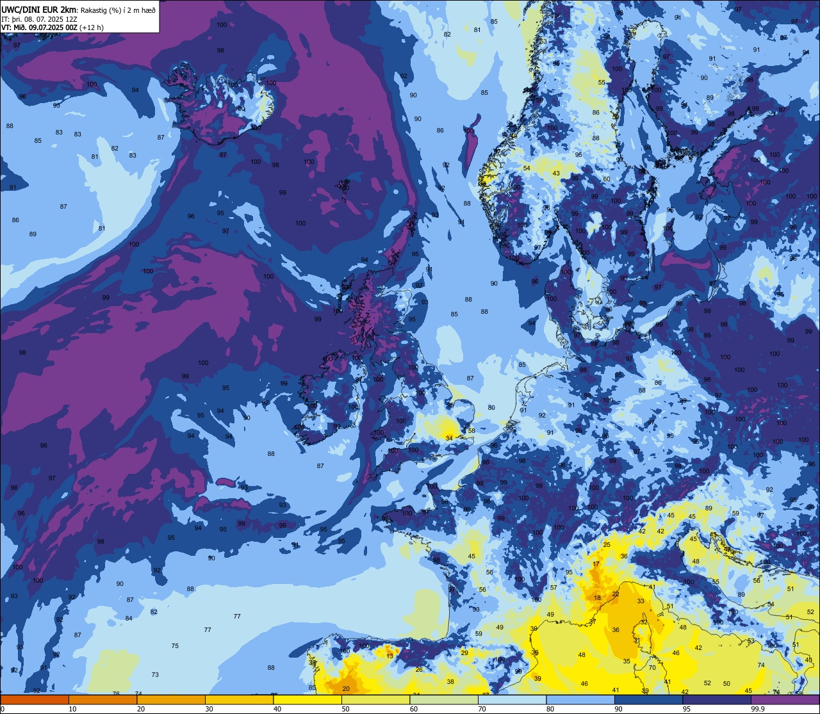Screen dimensions: 820x714
Task: Click the value 70 near Corsica
Action: [x=652, y=667]
